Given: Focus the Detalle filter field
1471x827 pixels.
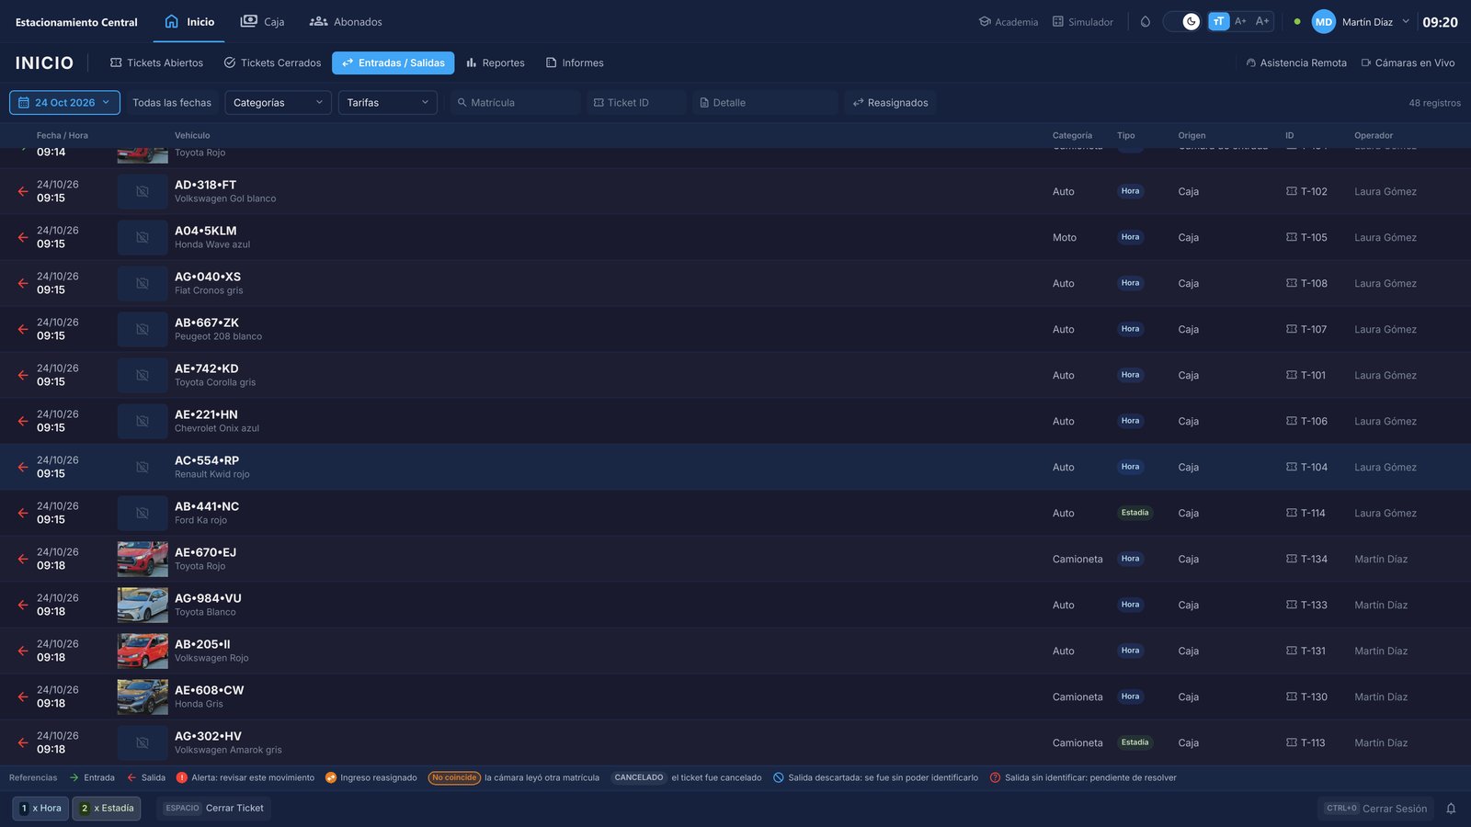Looking at the screenshot, I should click(x=765, y=103).
